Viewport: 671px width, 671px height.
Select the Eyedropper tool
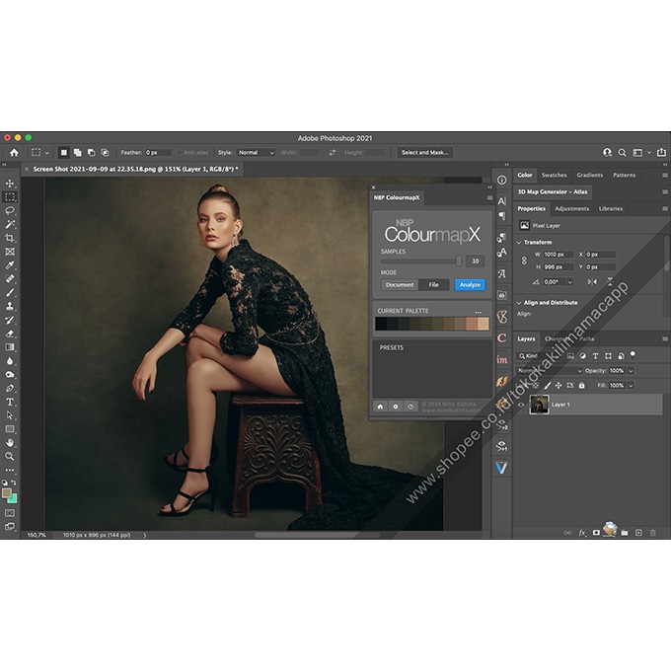click(x=10, y=265)
